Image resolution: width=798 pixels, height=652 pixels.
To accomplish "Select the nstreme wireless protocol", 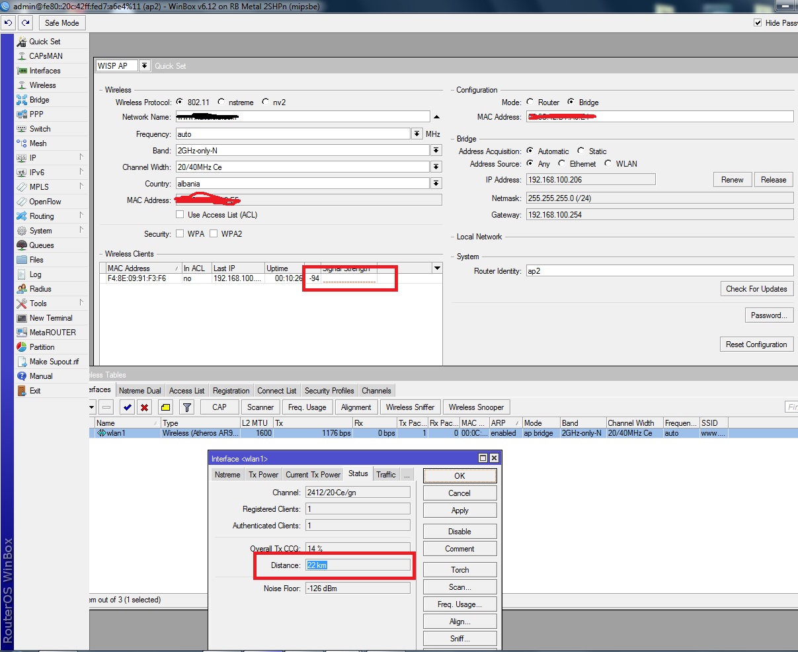I will click(x=221, y=102).
